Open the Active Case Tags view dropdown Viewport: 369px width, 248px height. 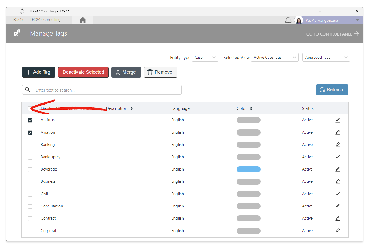[275, 57]
